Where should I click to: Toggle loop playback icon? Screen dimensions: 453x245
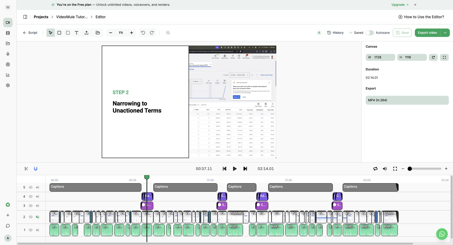click(x=375, y=169)
